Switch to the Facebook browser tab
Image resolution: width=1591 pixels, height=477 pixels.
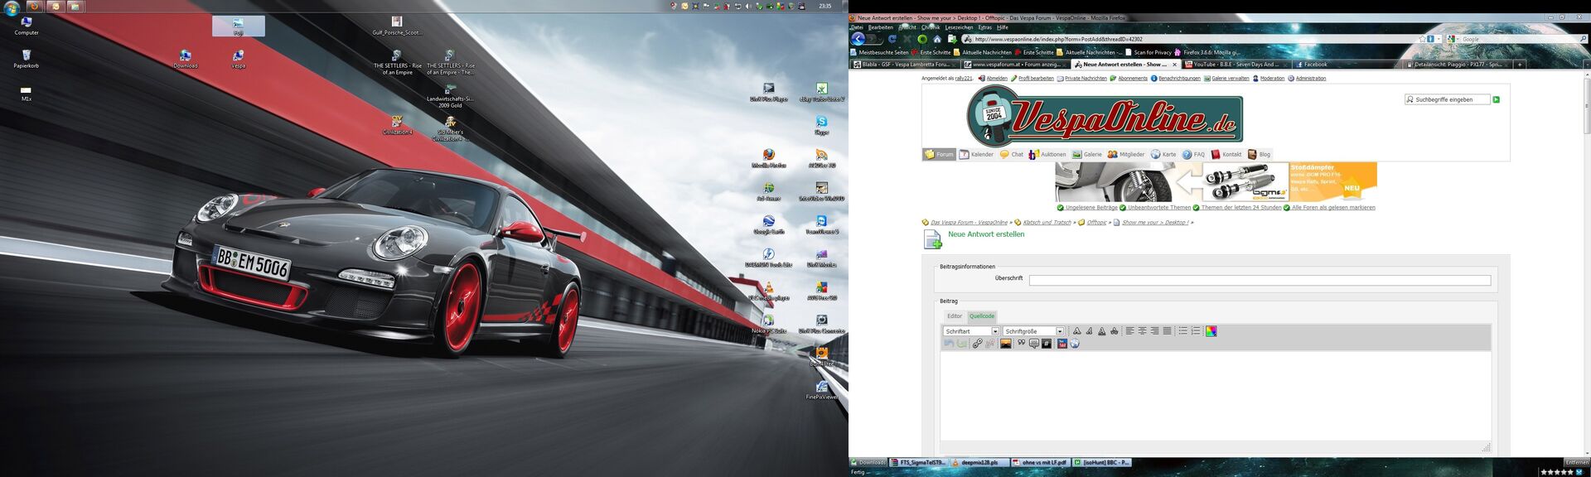click(x=1315, y=65)
